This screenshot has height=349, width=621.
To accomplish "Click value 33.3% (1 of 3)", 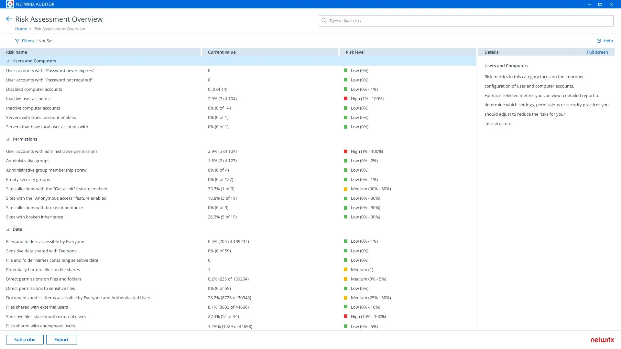I will (x=221, y=189).
